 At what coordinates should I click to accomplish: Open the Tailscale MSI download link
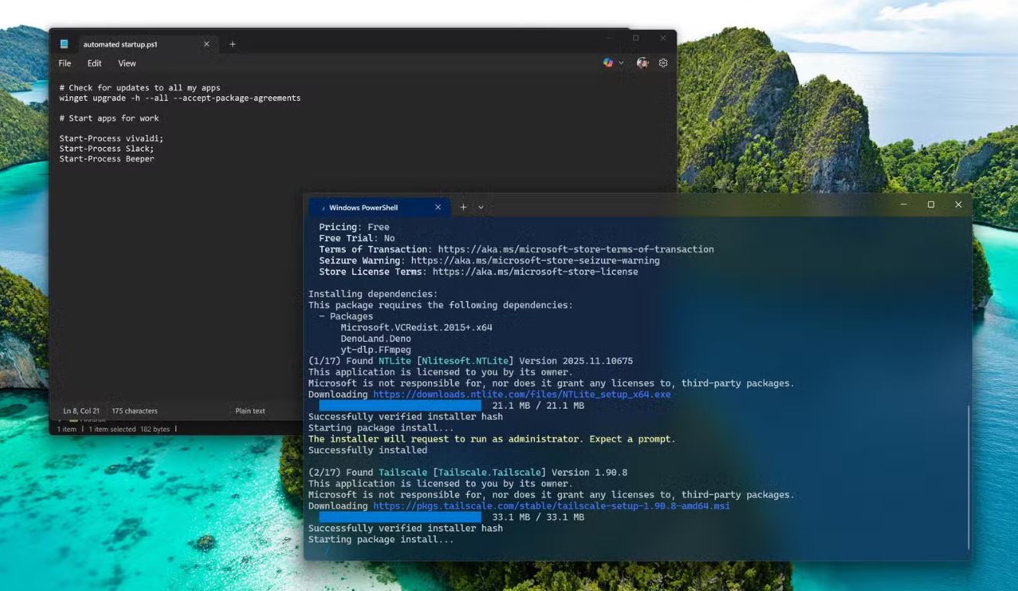551,506
